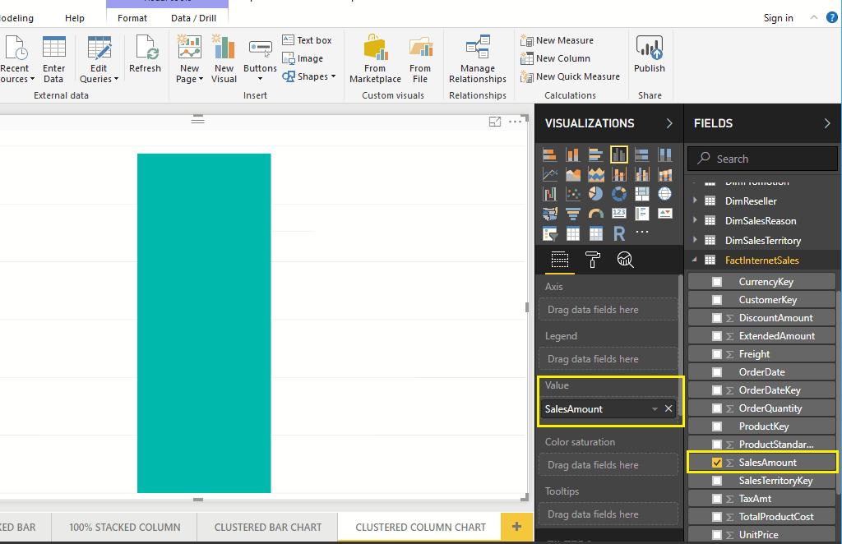Click the Publish icon in ribbon
This screenshot has height=544, width=842.
[x=649, y=56]
